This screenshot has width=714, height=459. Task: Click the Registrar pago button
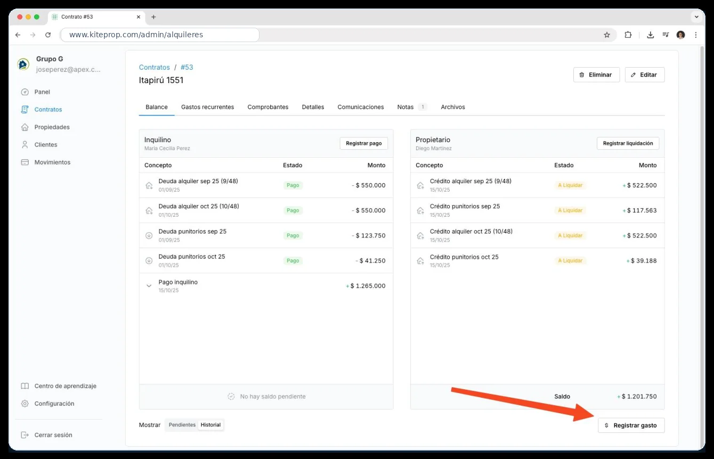coord(364,143)
